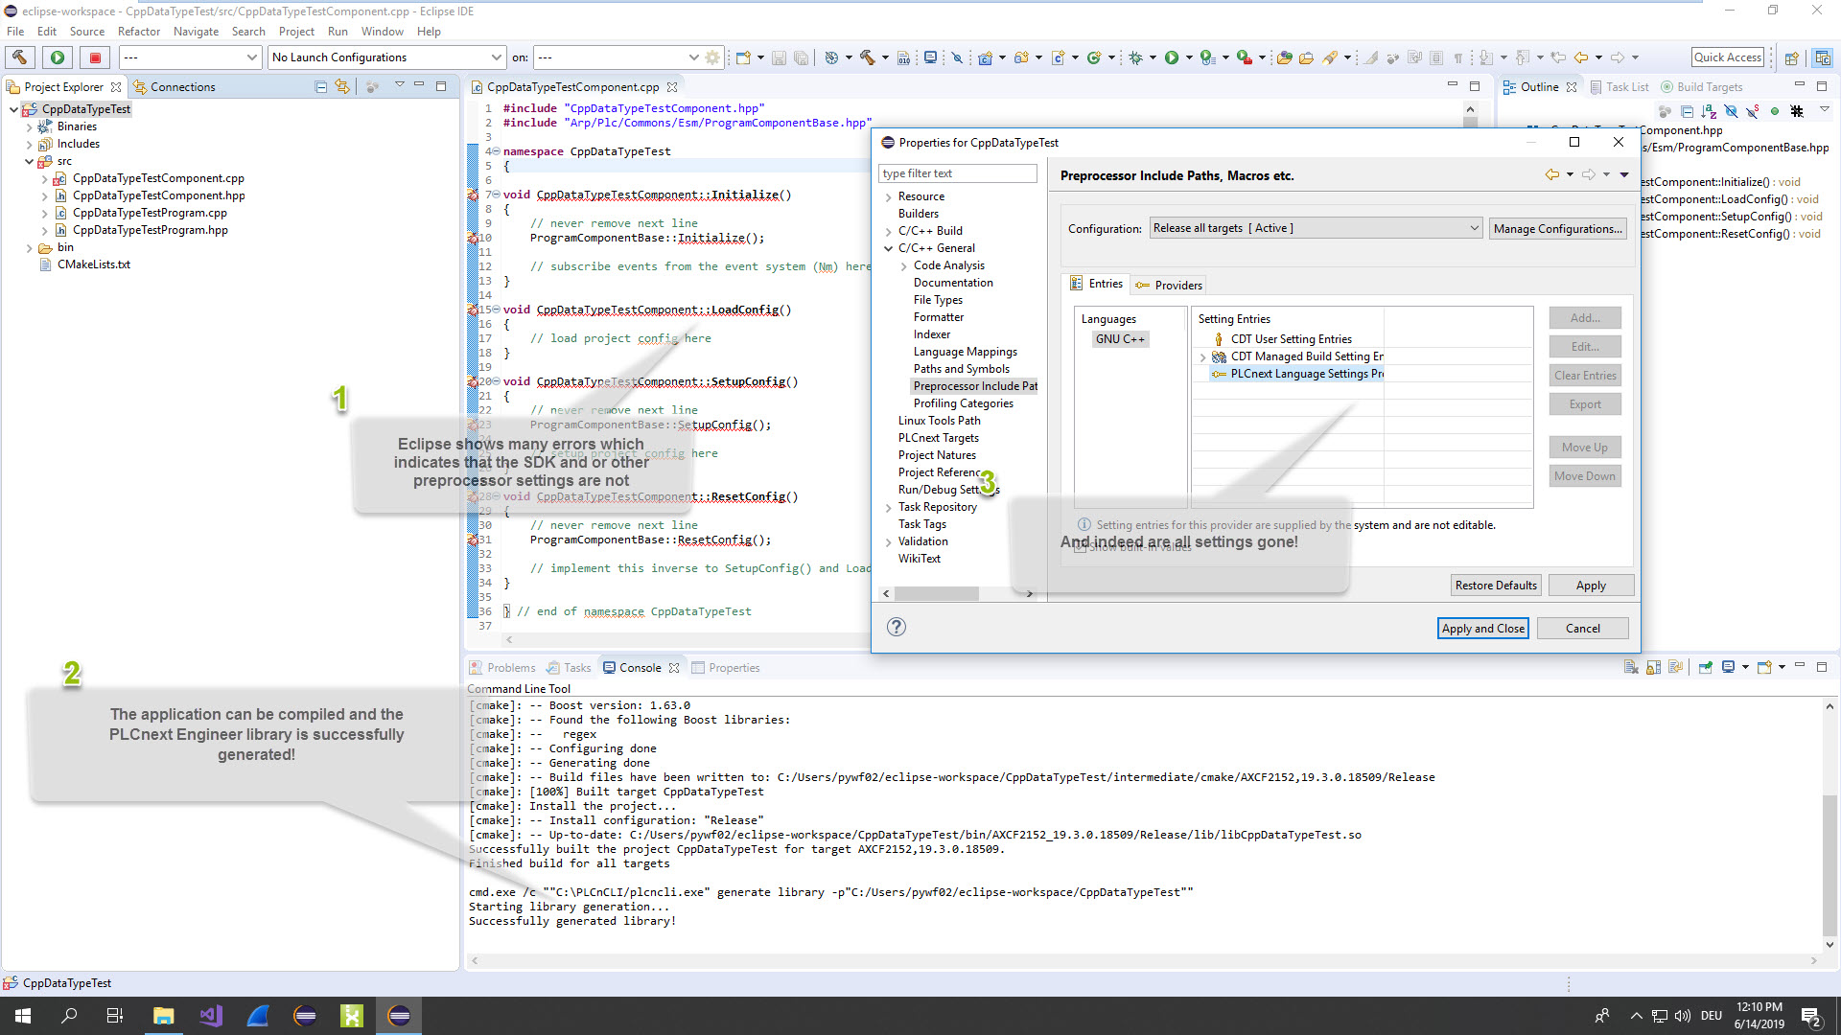Click the Pin Console icon

(x=1706, y=667)
